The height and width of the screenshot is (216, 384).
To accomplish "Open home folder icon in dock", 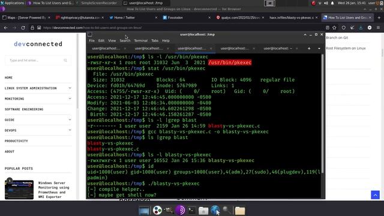I will coord(203,211).
